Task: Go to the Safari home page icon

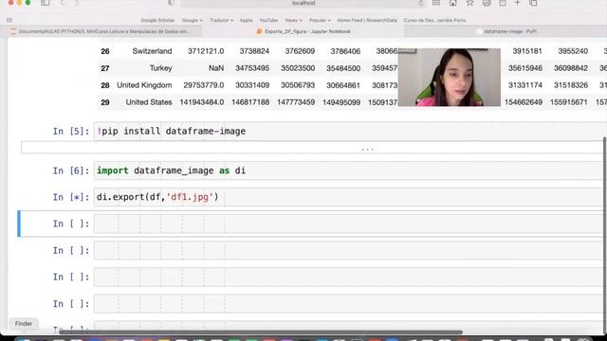Action: (452, 3)
